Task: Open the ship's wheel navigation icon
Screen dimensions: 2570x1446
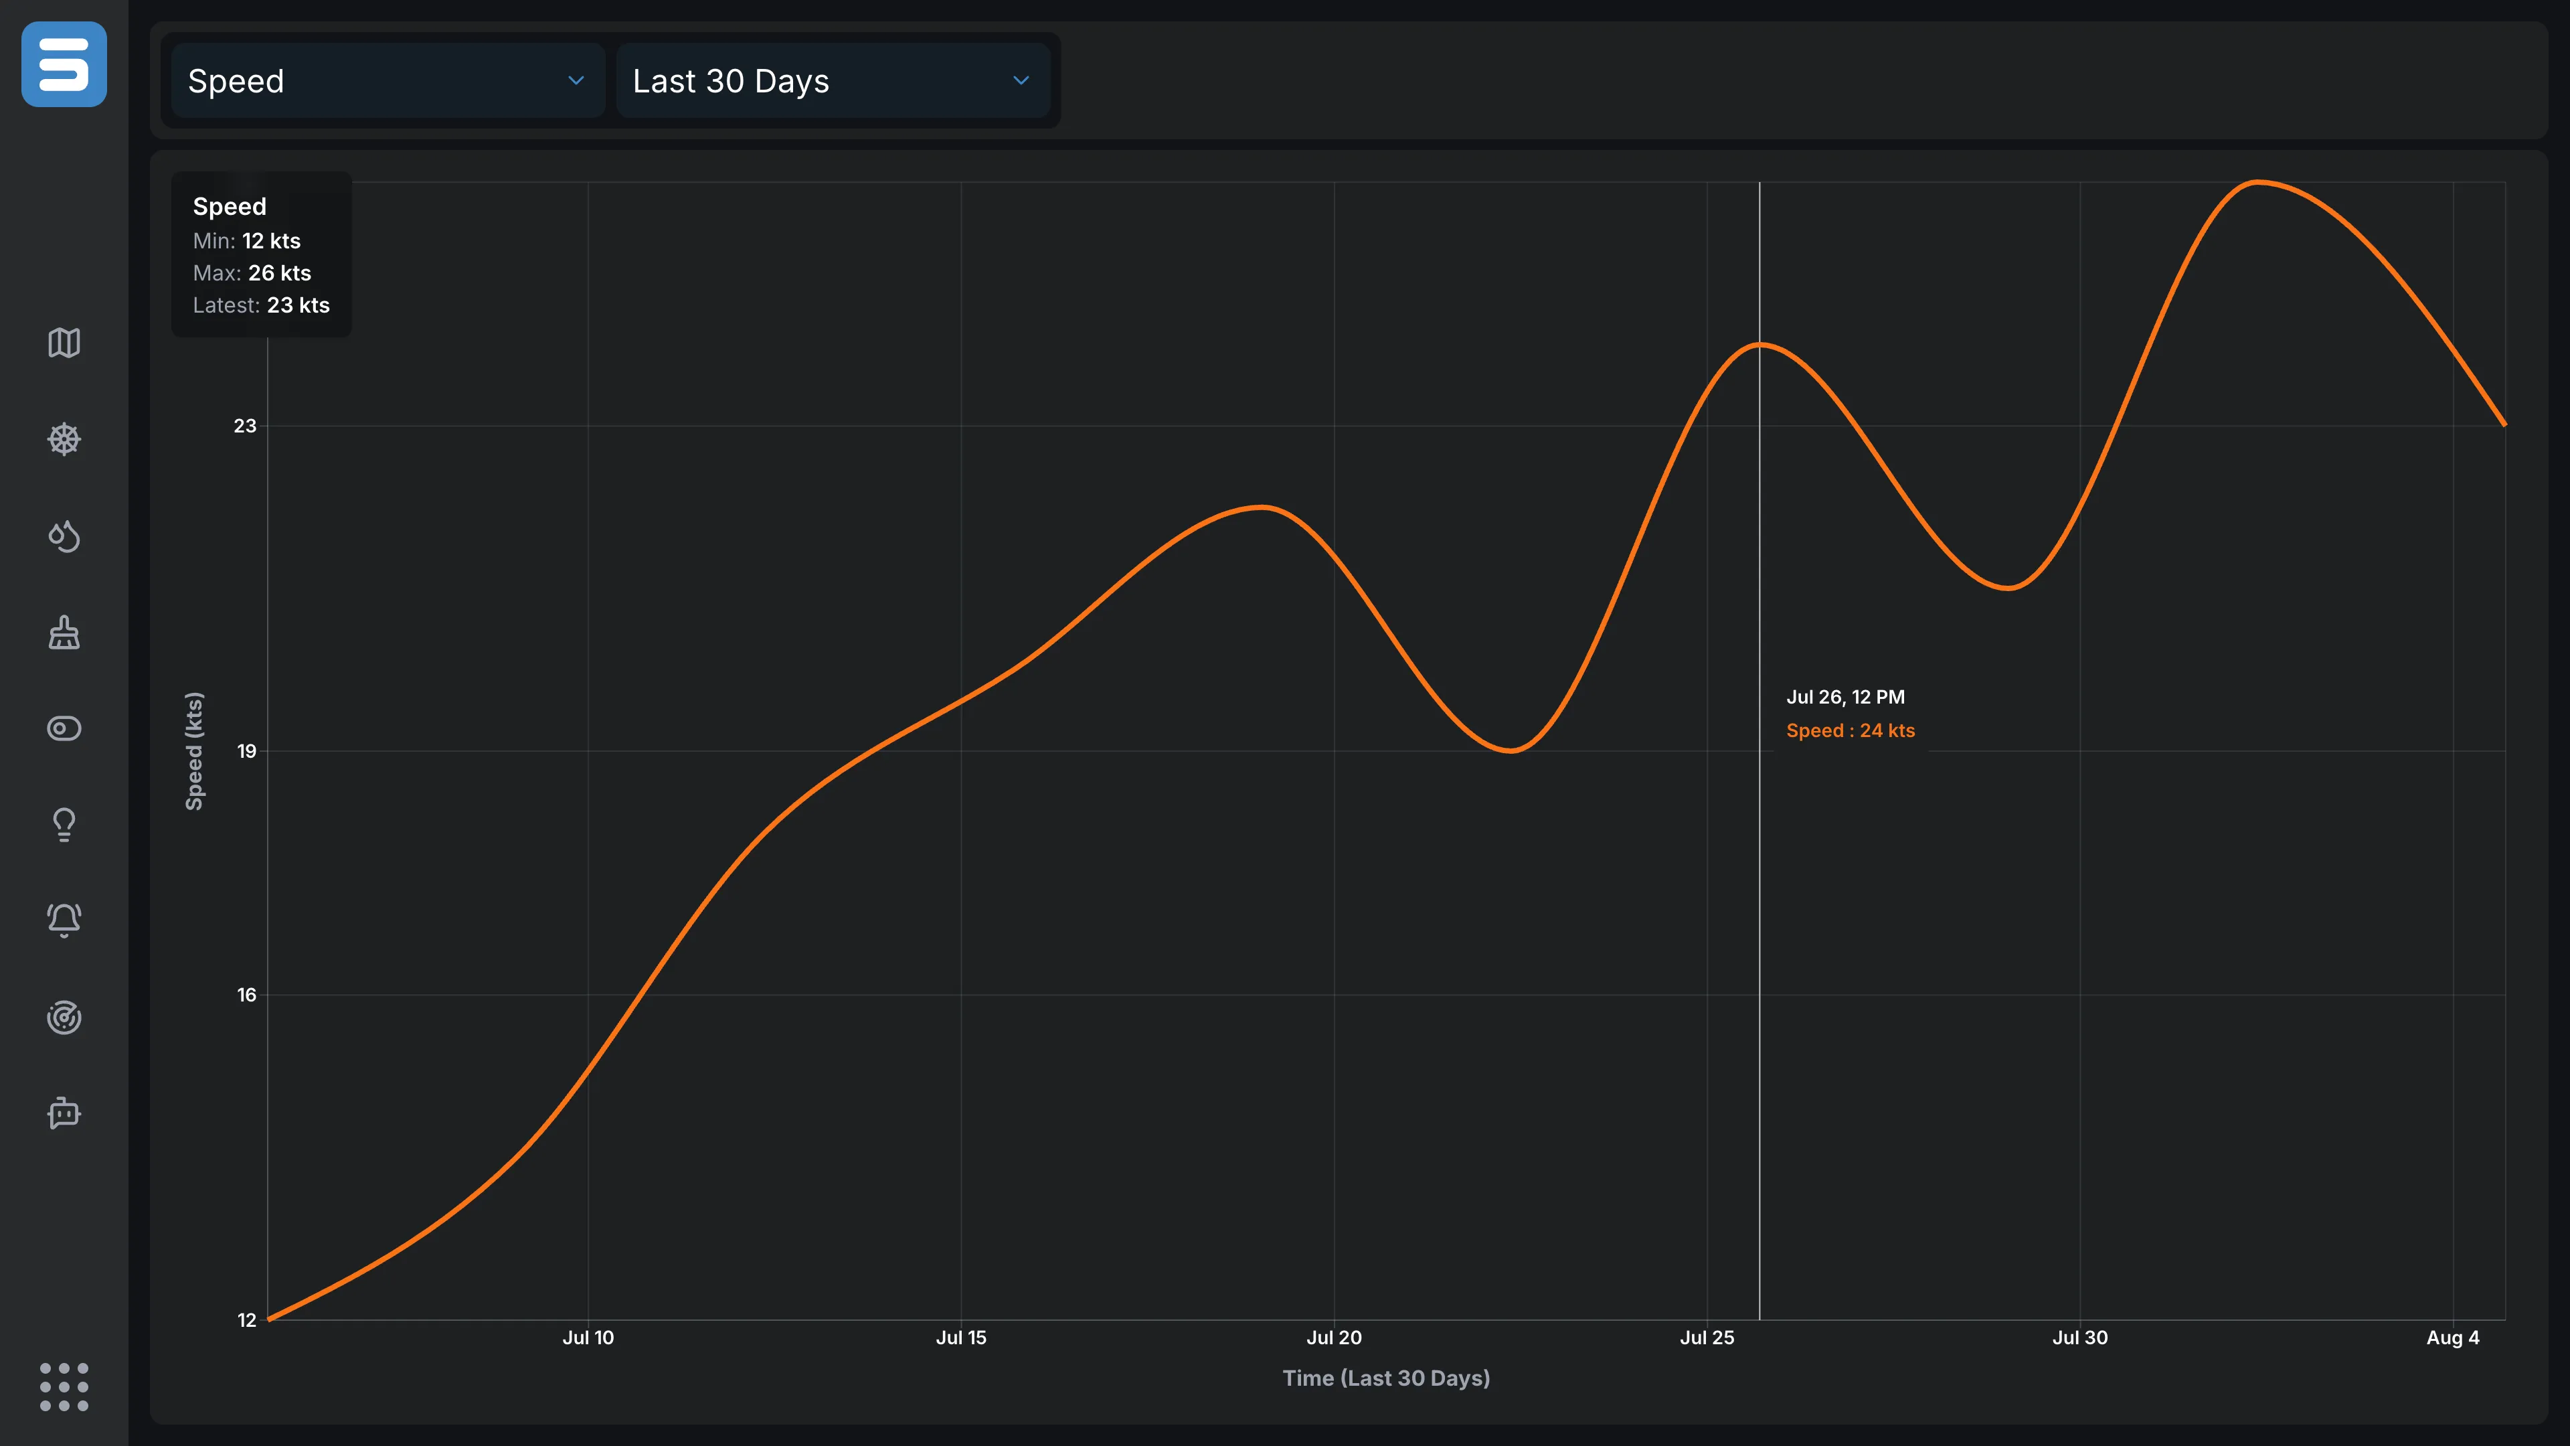Action: point(64,439)
